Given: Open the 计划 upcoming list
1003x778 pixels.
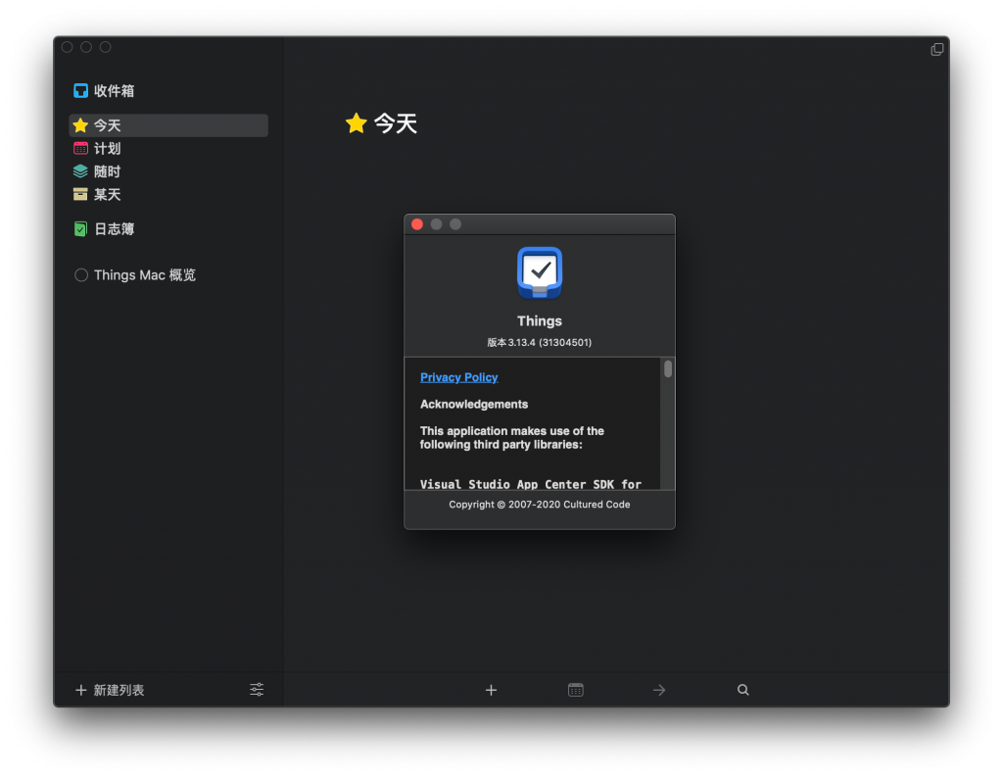Looking at the screenshot, I should 167,148.
